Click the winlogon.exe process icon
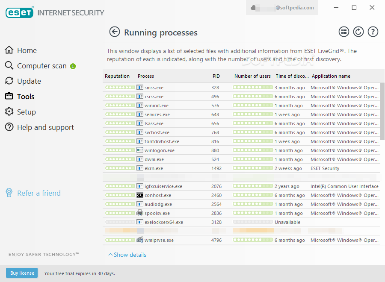This screenshot has height=282, width=385. [140, 150]
